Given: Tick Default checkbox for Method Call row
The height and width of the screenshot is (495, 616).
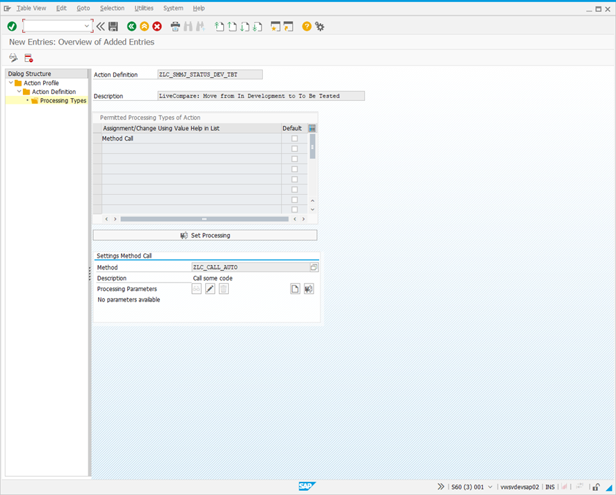Looking at the screenshot, I should click(x=294, y=139).
